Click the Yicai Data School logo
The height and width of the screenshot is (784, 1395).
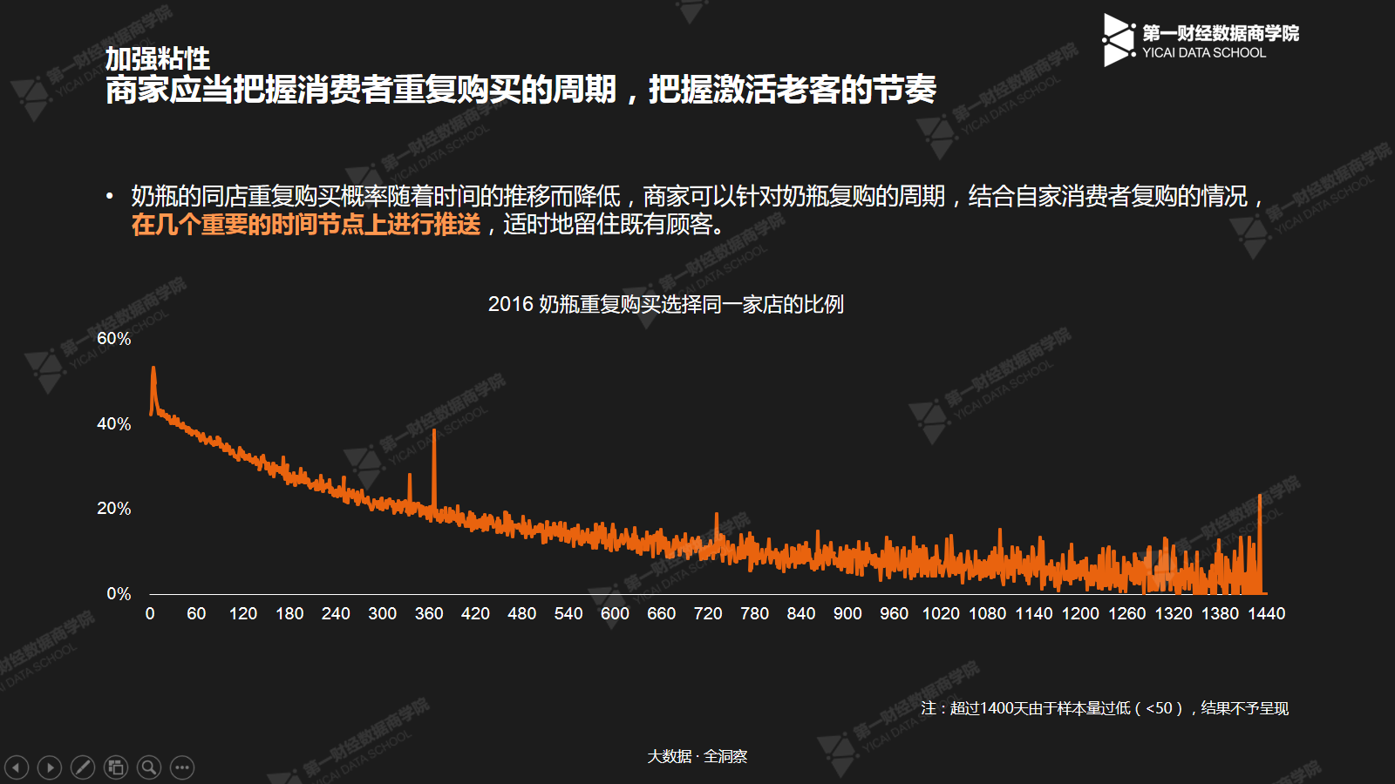[1200, 40]
